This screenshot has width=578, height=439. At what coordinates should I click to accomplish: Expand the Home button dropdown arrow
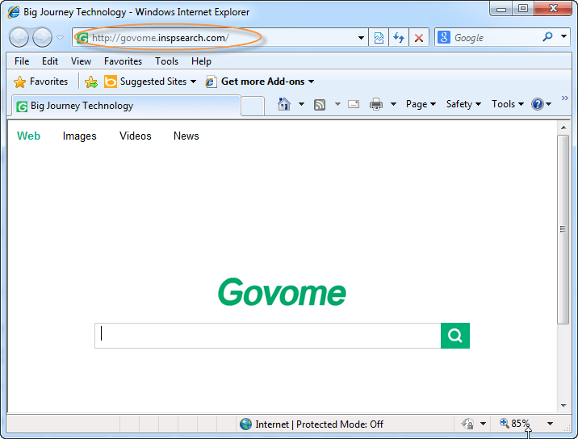301,104
